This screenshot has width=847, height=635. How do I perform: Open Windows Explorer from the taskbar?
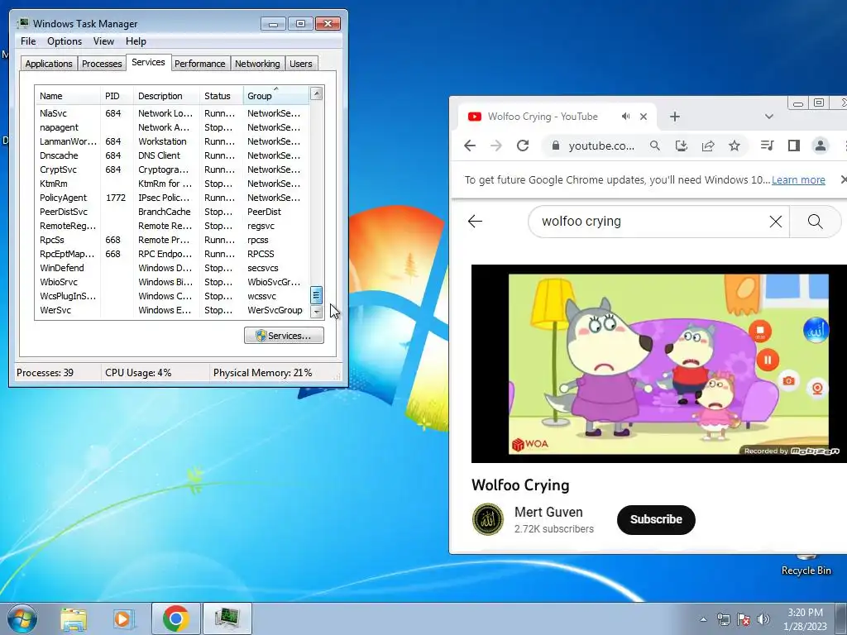[74, 618]
